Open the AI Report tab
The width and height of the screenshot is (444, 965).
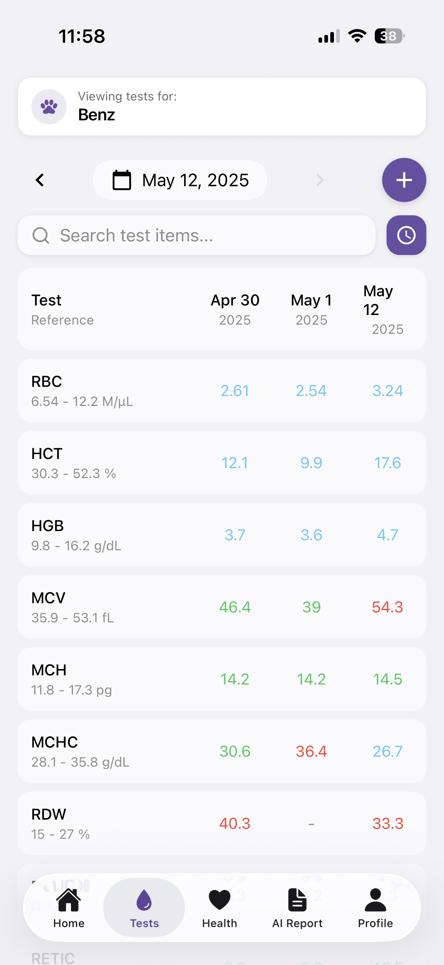297,907
